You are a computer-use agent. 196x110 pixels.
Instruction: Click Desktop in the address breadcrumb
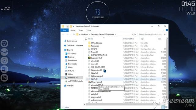coord(85,35)
